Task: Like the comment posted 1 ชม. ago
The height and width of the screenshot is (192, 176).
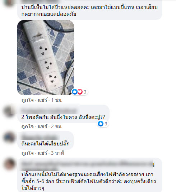Action: click(27, 100)
